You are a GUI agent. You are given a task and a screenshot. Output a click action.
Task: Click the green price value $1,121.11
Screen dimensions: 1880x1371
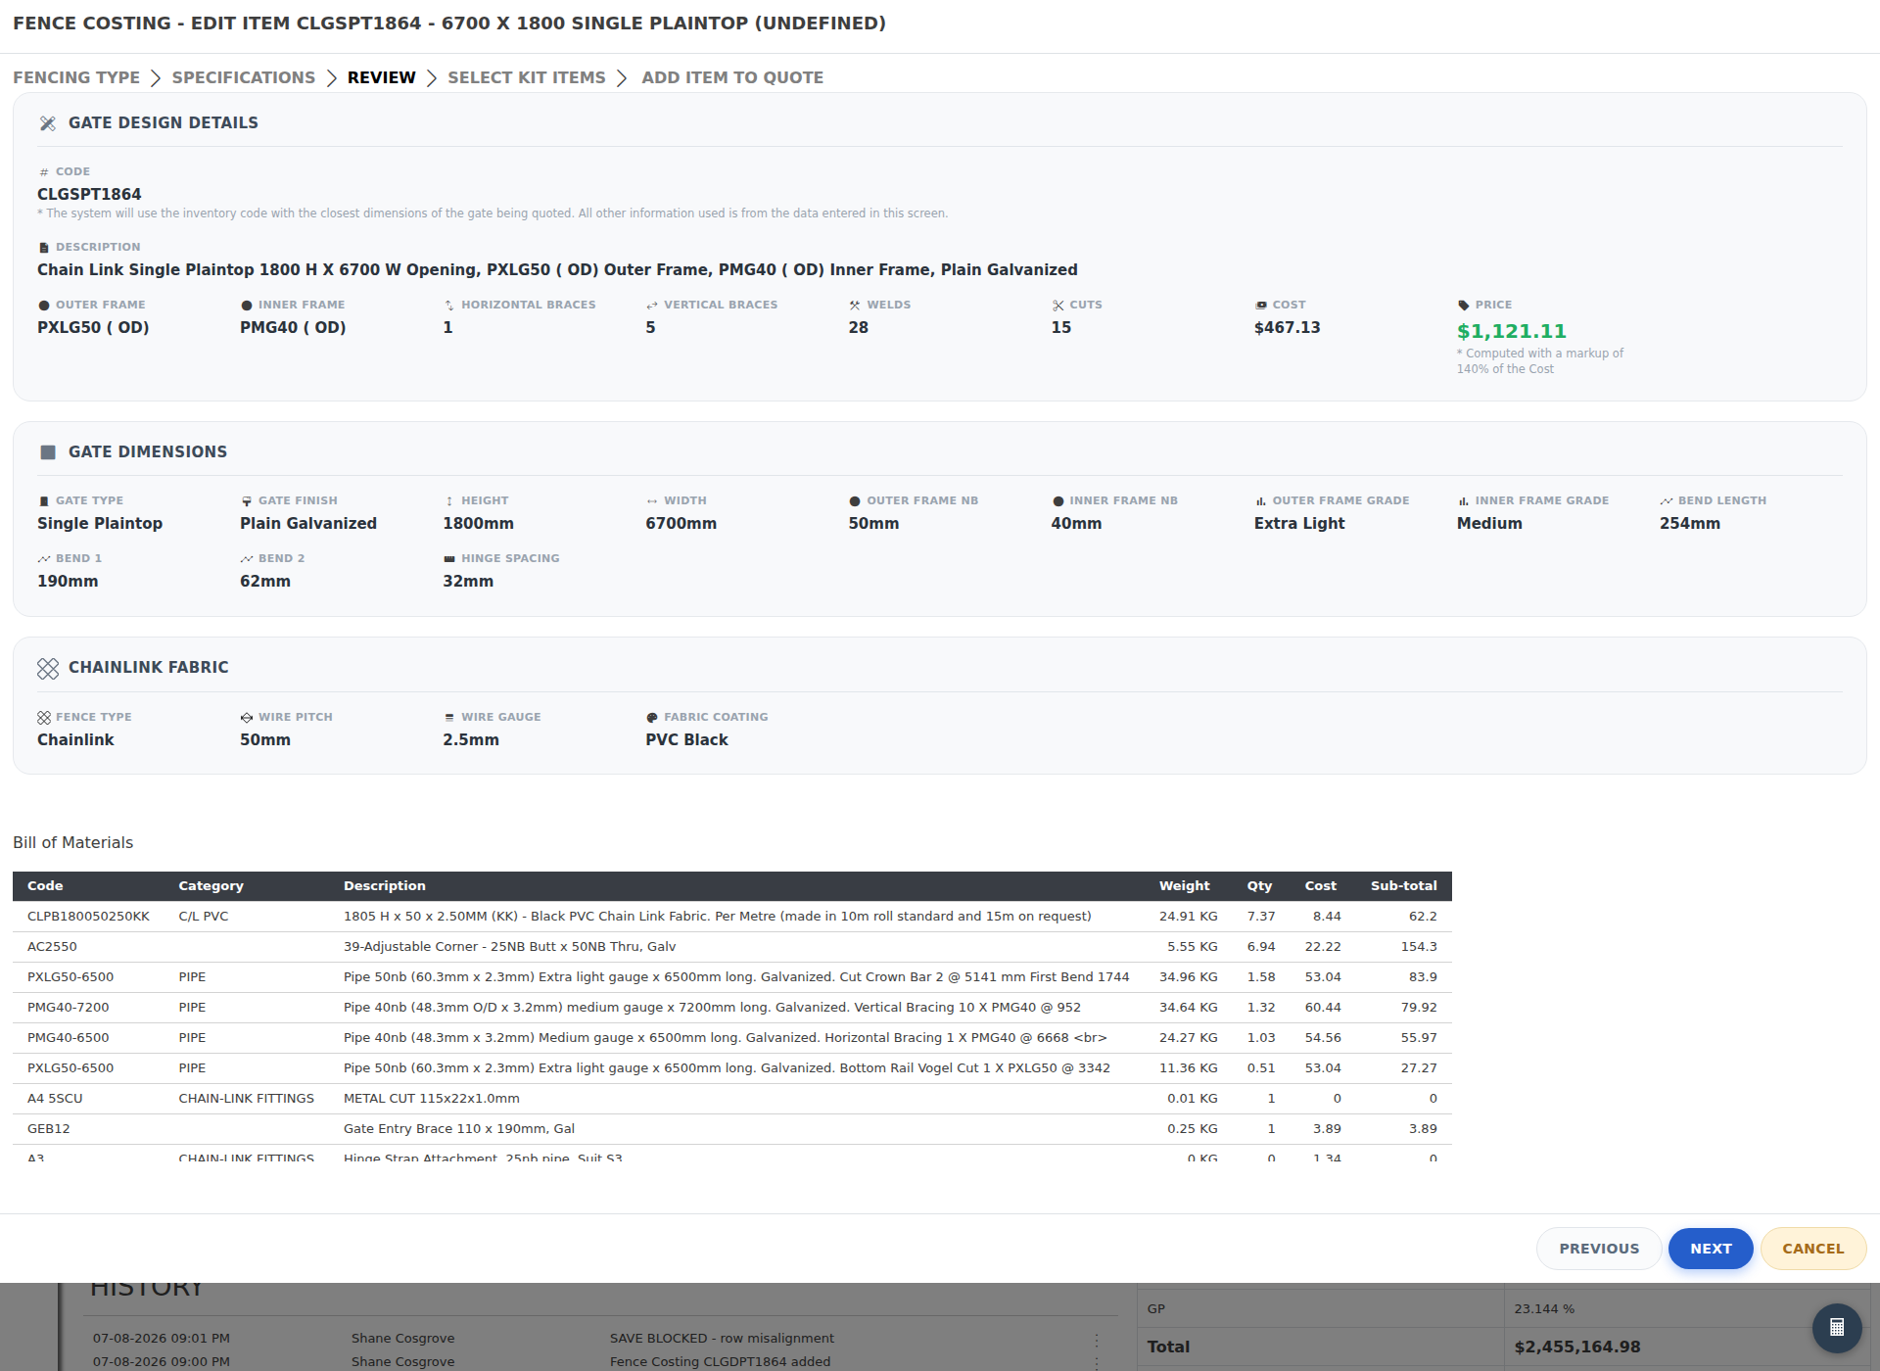pos(1511,331)
